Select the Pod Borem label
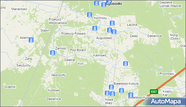 click(78, 50)
